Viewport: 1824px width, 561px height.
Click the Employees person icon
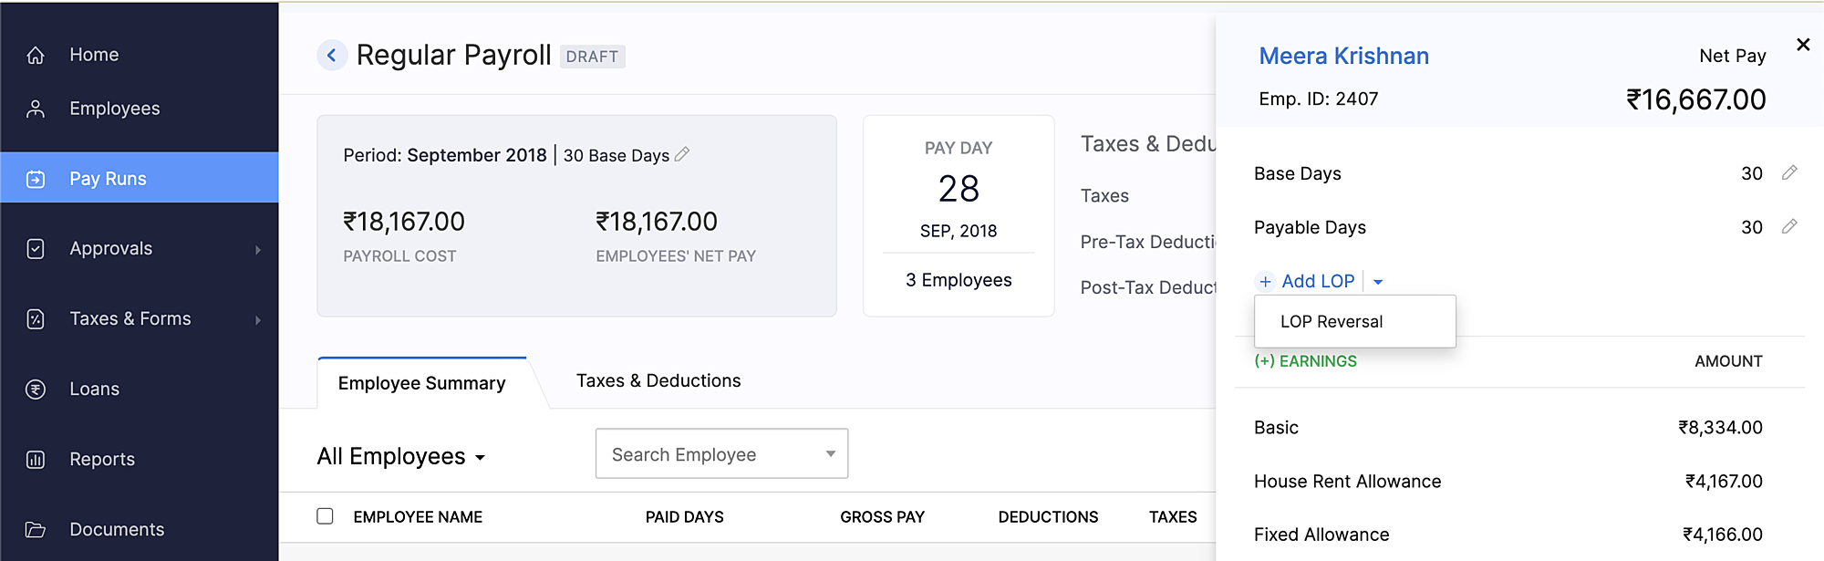(36, 109)
